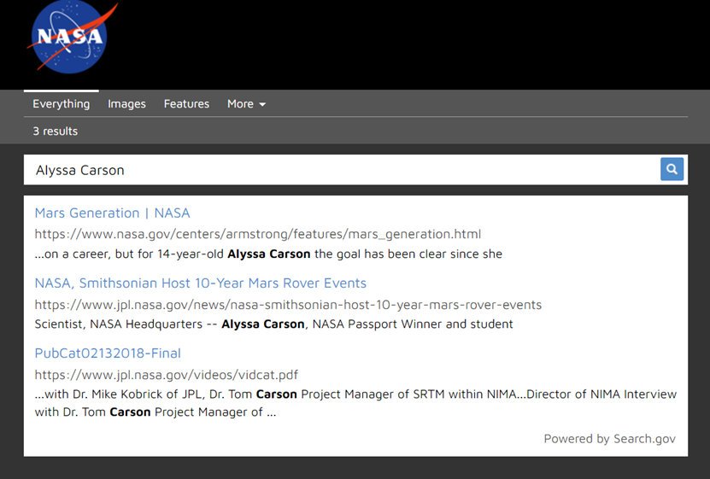The image size is (710, 479).
Task: Click the Powered by Search.gov text
Action: pos(609,439)
